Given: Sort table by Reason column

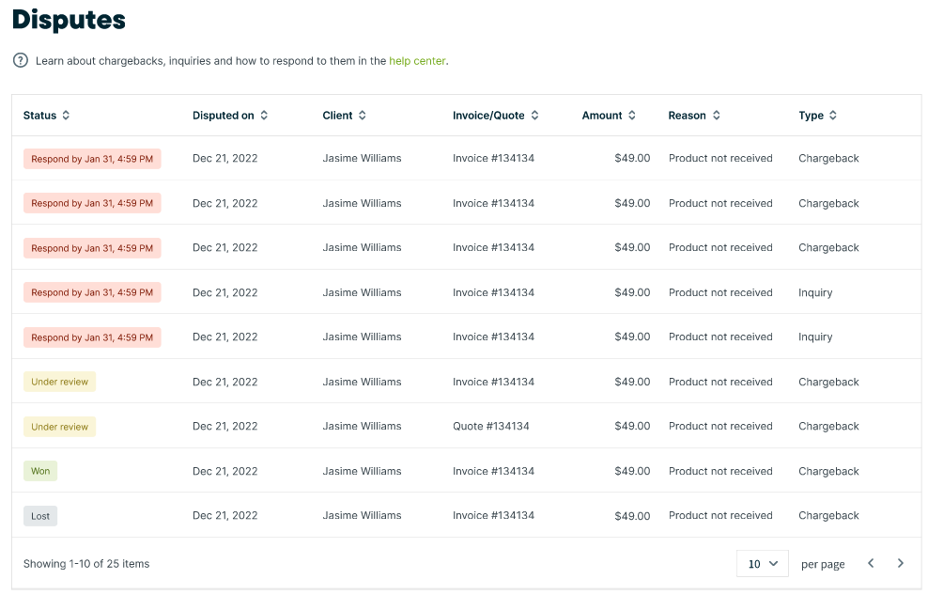Looking at the screenshot, I should point(717,116).
